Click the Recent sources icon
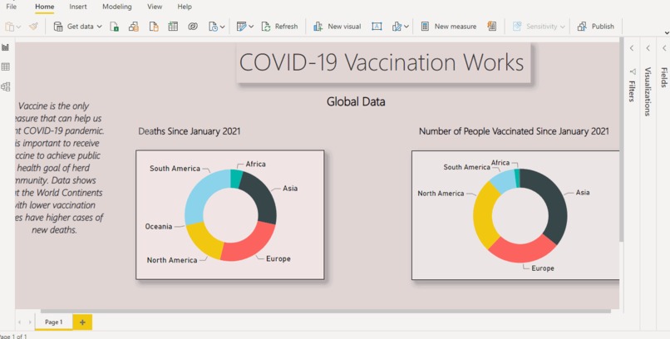The width and height of the screenshot is (670, 339). 214,27
